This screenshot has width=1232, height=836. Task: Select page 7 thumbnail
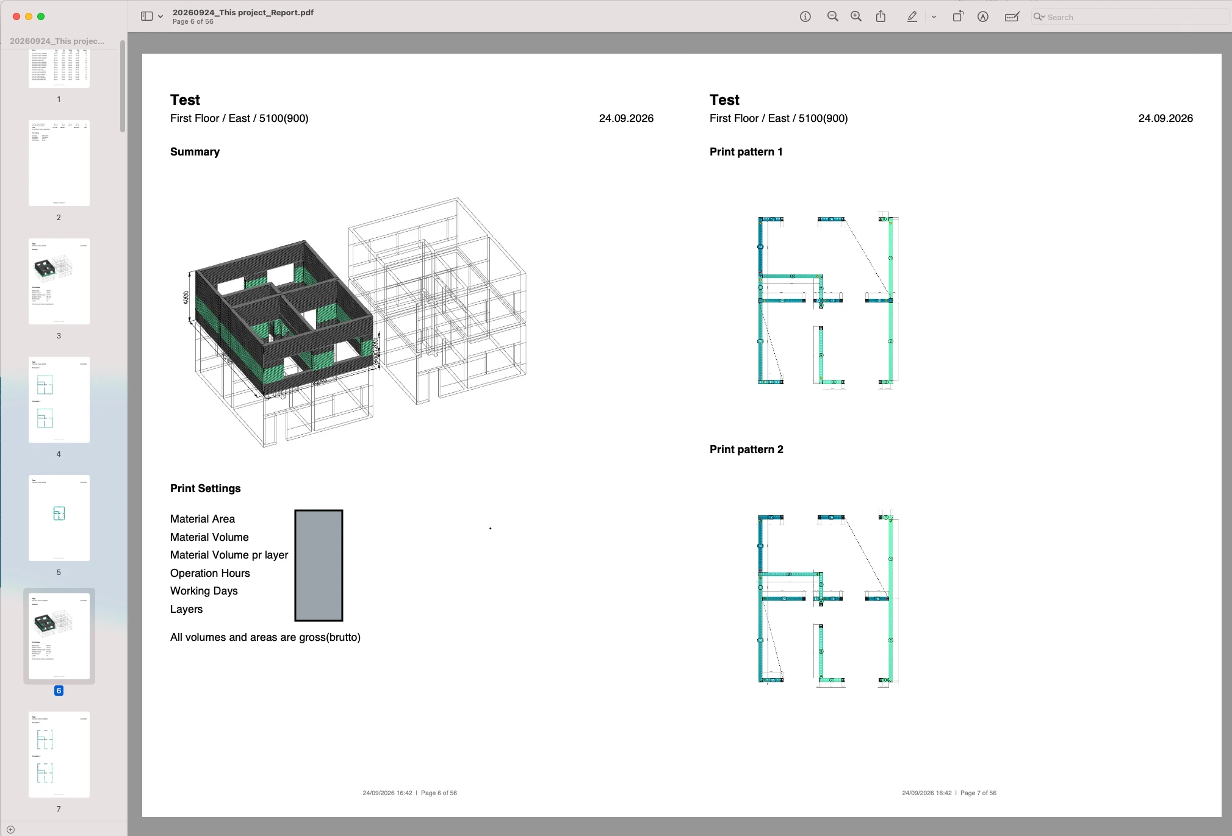pyautogui.click(x=59, y=754)
